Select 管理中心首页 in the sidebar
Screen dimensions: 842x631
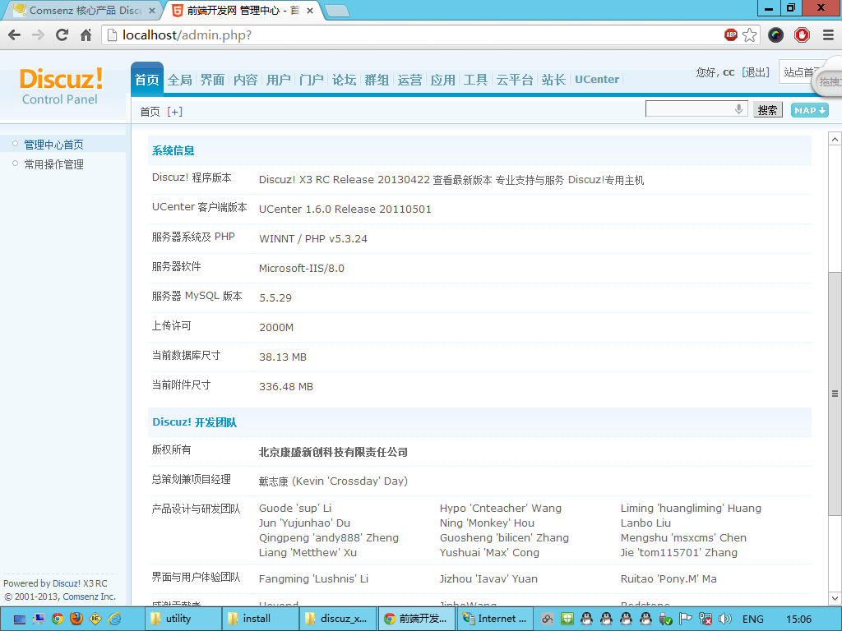pos(53,145)
